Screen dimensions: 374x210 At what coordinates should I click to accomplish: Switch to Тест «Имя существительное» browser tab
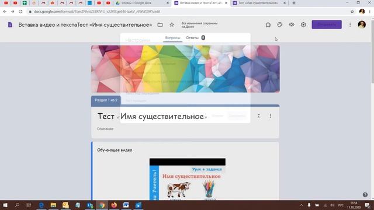pos(259,3)
